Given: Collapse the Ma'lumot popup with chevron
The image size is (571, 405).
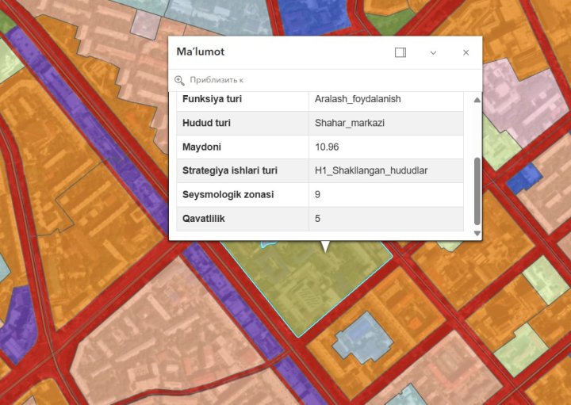Looking at the screenshot, I should (433, 52).
